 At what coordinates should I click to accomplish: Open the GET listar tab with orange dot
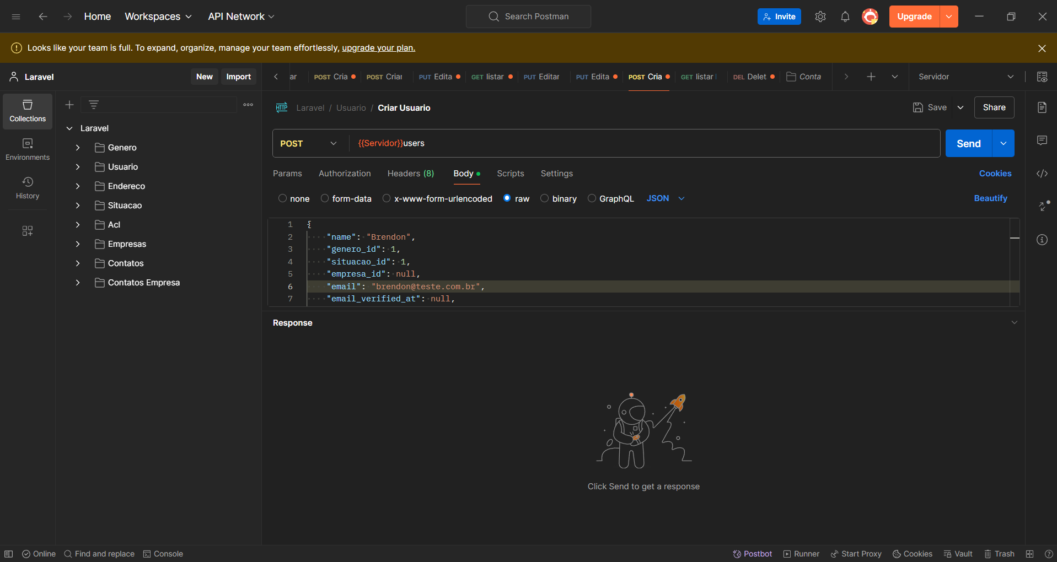click(x=492, y=77)
